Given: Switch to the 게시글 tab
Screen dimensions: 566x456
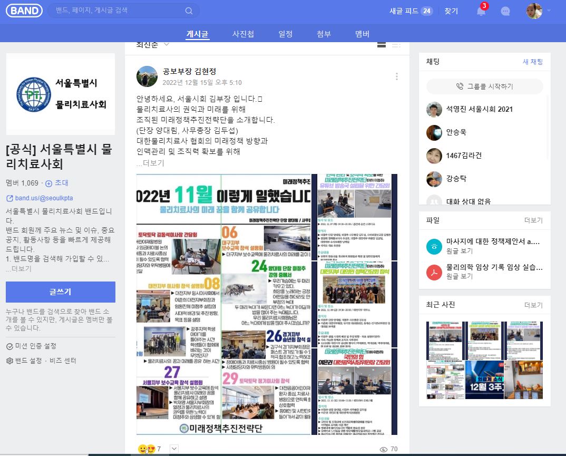Looking at the screenshot, I should 198,34.
